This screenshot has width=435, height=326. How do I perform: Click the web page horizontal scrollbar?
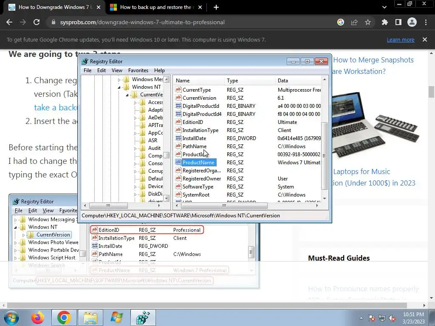(207, 305)
